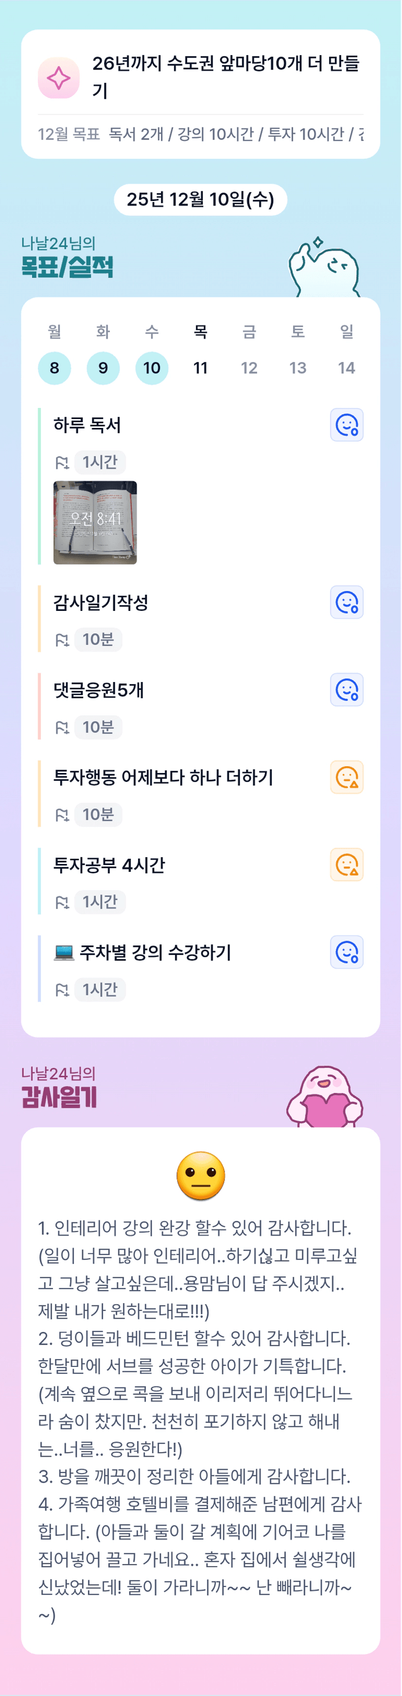Tap the 12월 목표 monthly goals line
Viewport: 402px width, 1696px height.
pos(201,134)
